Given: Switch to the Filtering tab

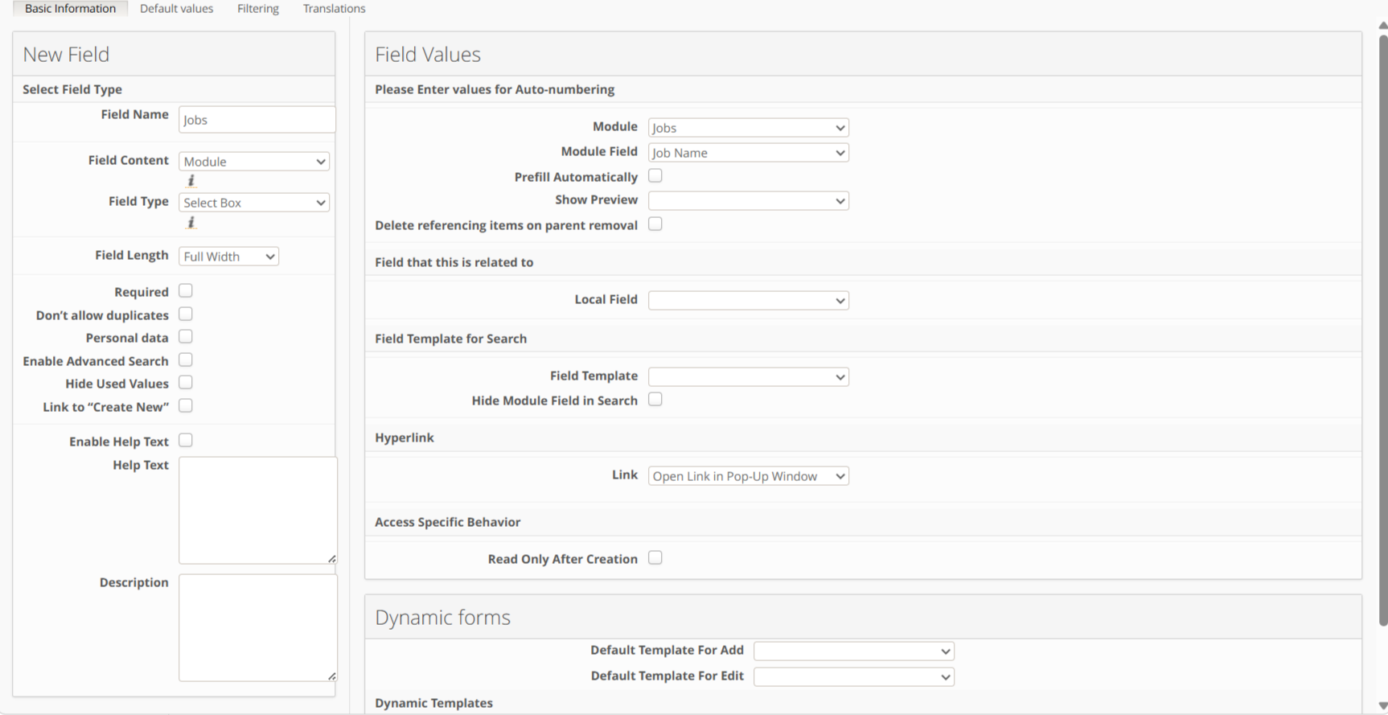Looking at the screenshot, I should pos(258,8).
